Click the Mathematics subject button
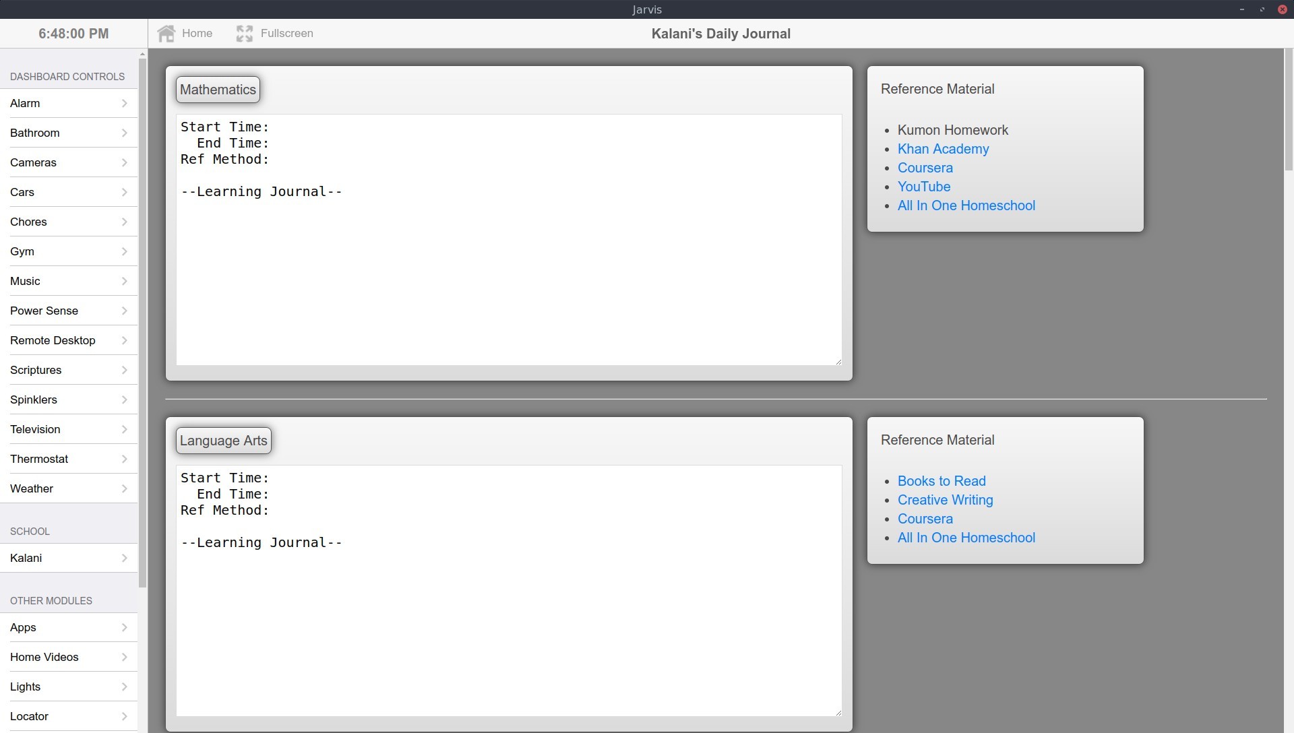This screenshot has height=733, width=1294. [x=218, y=90]
